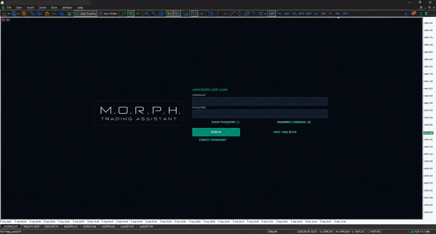Switch to the USDCHF,H1 chart tab
Screen dimensions: 436x234
(52, 227)
